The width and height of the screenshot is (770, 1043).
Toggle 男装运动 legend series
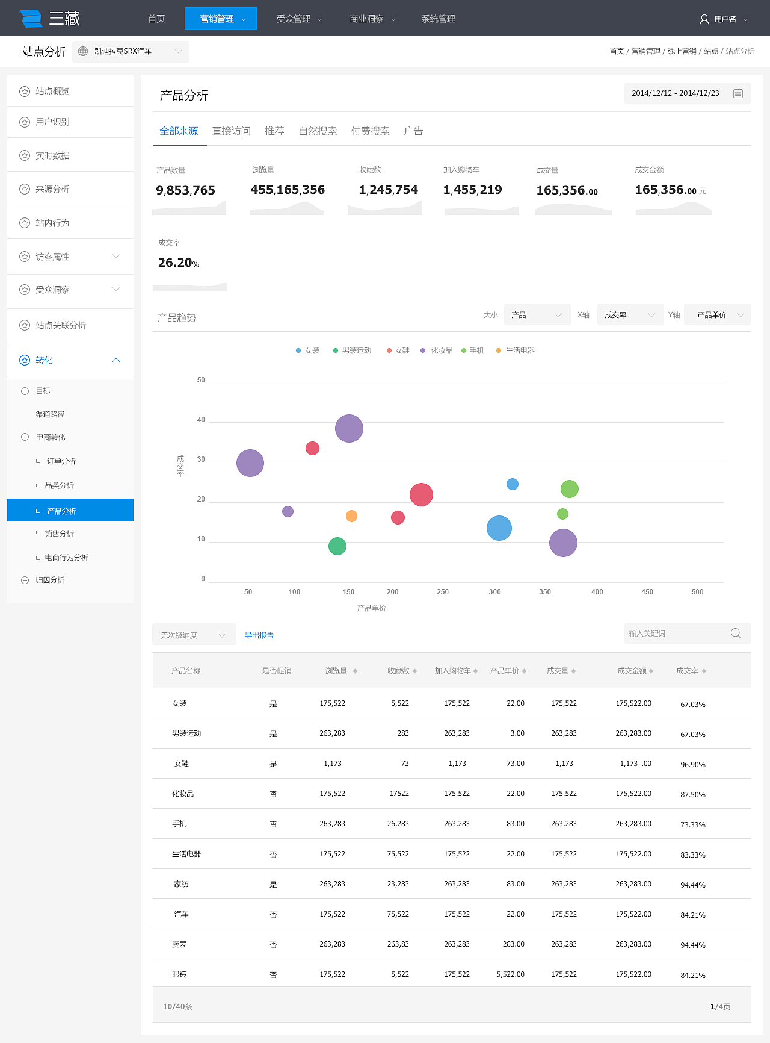tap(352, 350)
